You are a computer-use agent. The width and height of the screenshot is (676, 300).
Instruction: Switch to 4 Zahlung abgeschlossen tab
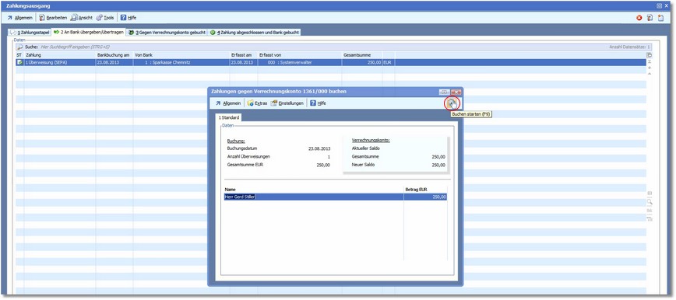pos(255,33)
